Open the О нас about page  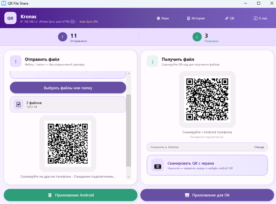click(x=260, y=18)
